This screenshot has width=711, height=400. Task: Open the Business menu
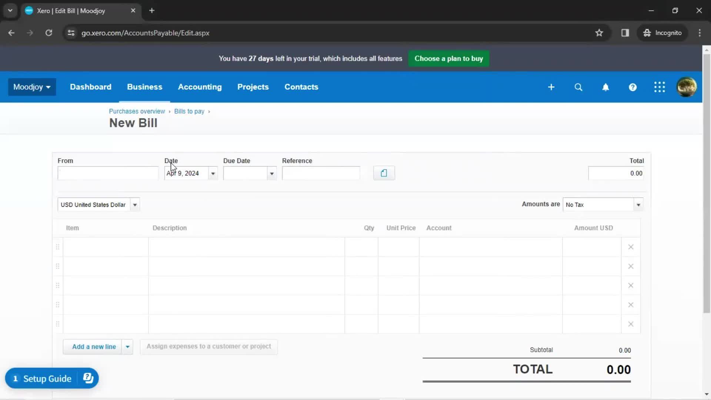[x=144, y=87]
